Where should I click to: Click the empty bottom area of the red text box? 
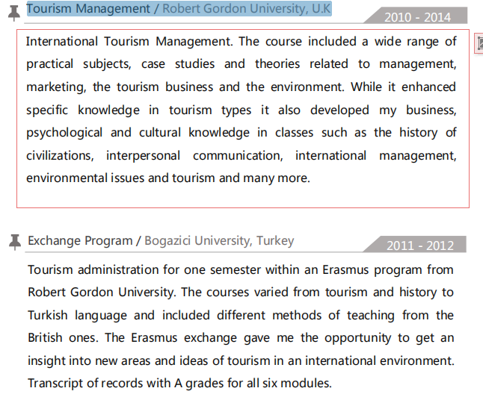tap(241, 197)
